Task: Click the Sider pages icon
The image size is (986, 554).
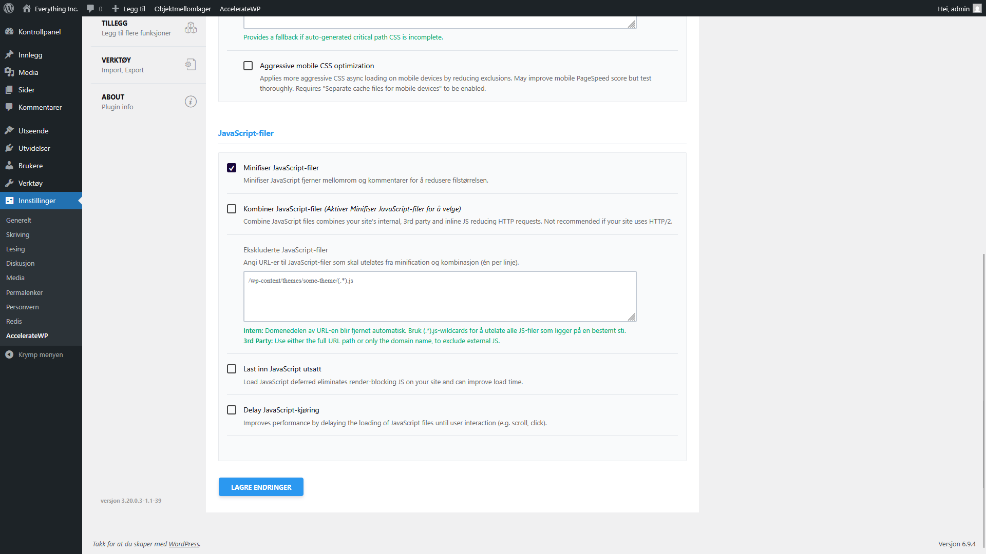Action: pos(9,89)
